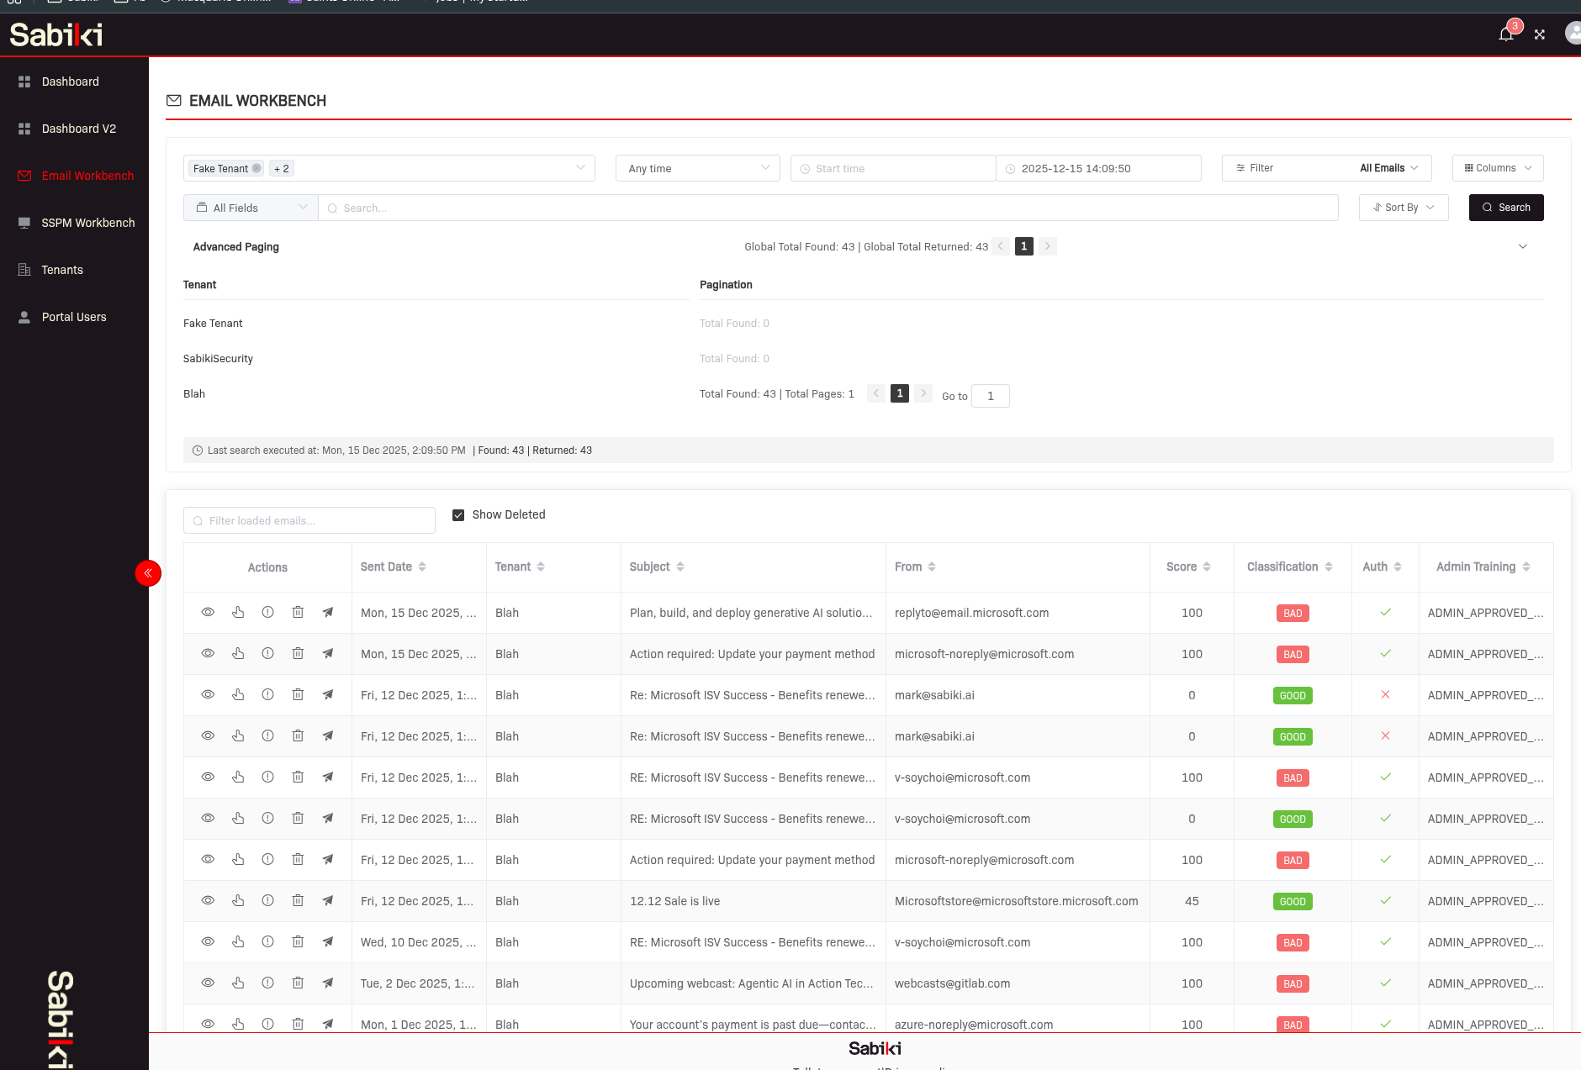Send the azure-noreply@microsoft.com email
Viewport: 1581px width, 1070px height.
(328, 1024)
